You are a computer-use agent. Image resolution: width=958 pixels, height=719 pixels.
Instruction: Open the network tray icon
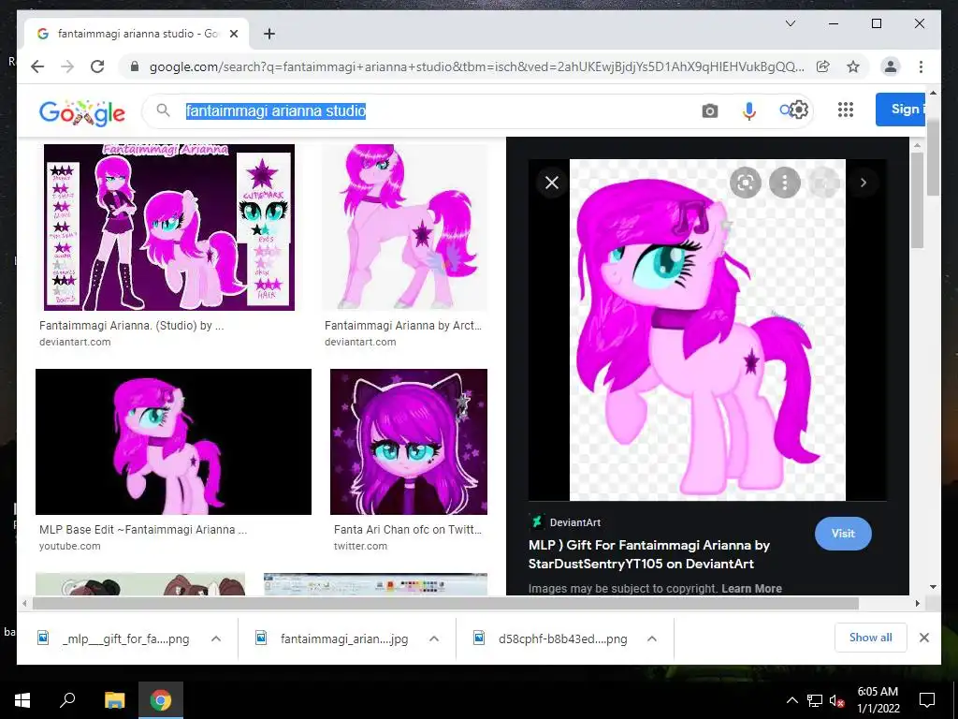tap(815, 700)
